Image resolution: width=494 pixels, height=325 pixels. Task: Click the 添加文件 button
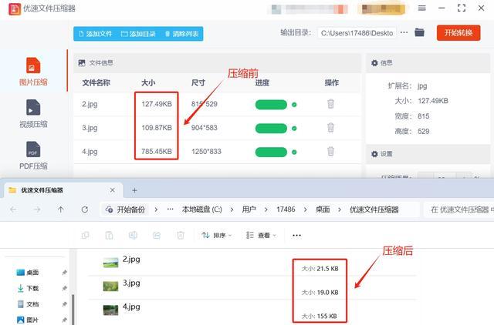tap(96, 34)
